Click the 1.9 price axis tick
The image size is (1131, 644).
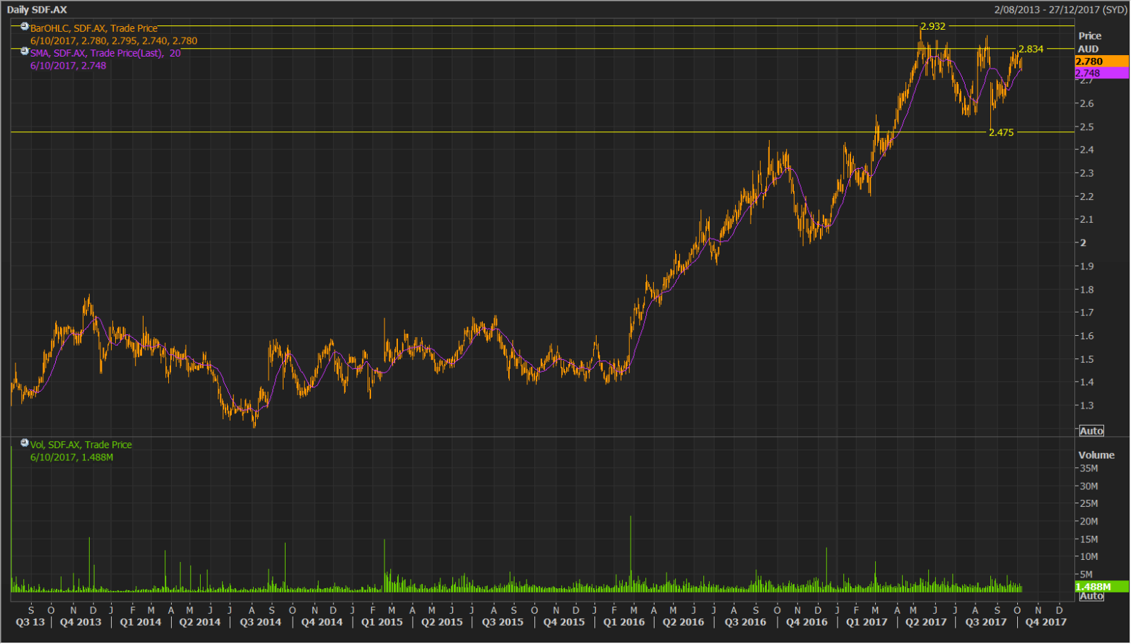1086,267
